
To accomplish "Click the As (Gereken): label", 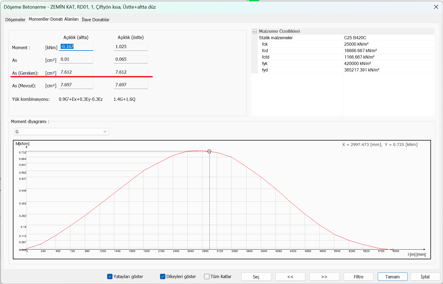I will tap(25, 73).
